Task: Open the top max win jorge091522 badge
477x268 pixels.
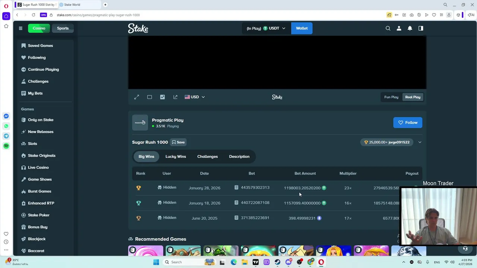Action: (x=387, y=142)
